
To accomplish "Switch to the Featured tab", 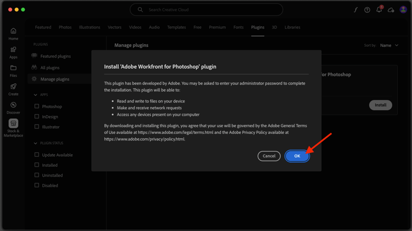I will tap(43, 27).
